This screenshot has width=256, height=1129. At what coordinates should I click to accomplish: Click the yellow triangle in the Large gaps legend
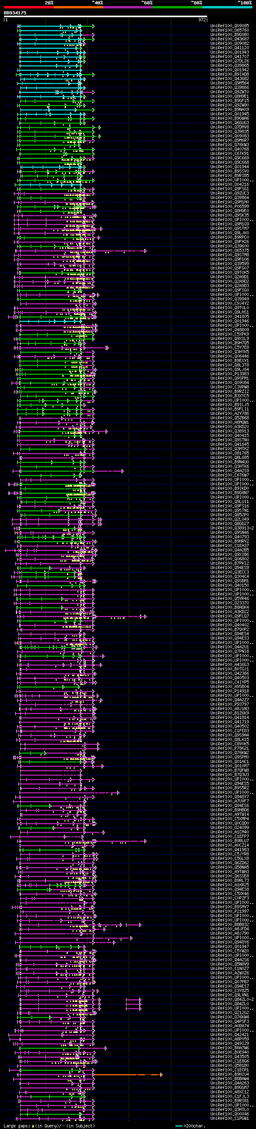(x=33, y=1126)
